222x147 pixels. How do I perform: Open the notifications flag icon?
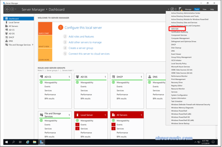[181, 9]
